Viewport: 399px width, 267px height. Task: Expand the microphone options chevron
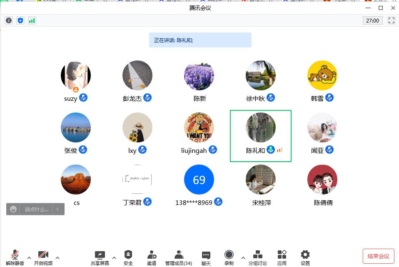point(29,257)
